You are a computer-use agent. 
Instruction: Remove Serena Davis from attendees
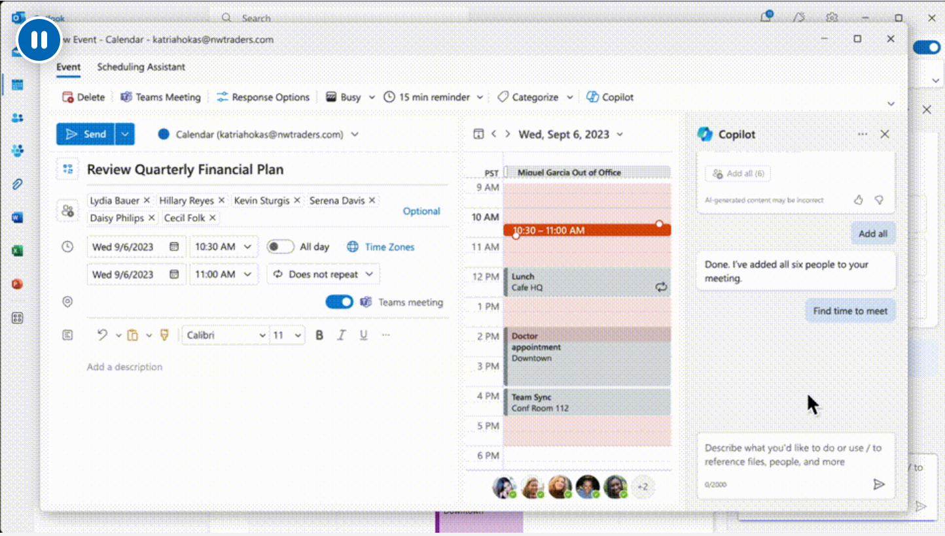point(372,201)
